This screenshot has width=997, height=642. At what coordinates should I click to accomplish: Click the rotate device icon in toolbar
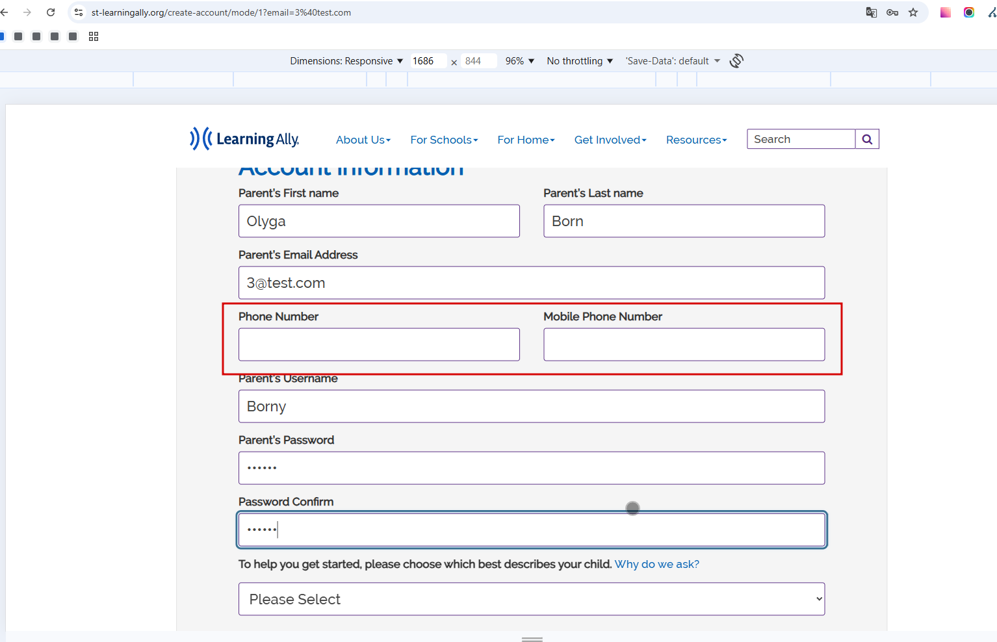736,61
